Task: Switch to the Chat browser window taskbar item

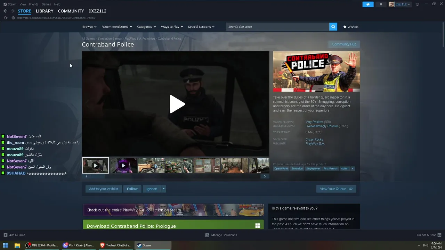Action: 79,245
